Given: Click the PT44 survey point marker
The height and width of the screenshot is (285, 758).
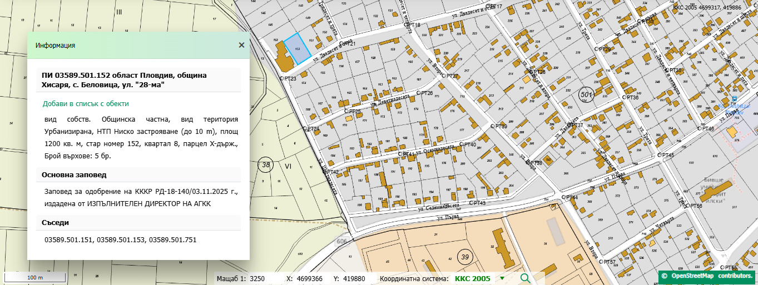Looking at the screenshot, I should [563, 197].
